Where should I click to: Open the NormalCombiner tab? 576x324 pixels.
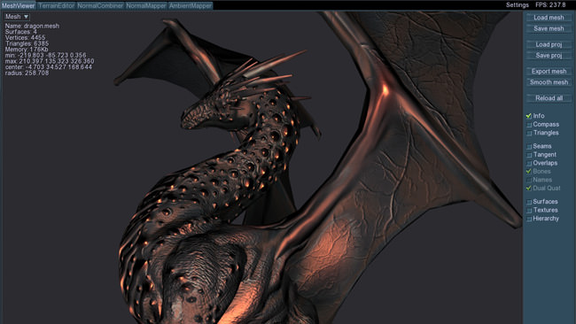tap(100, 5)
